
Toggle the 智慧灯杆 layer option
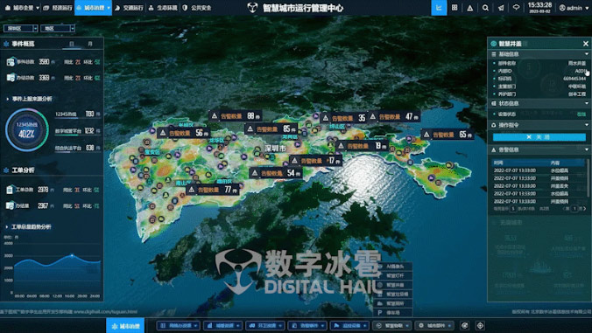[x=393, y=275]
